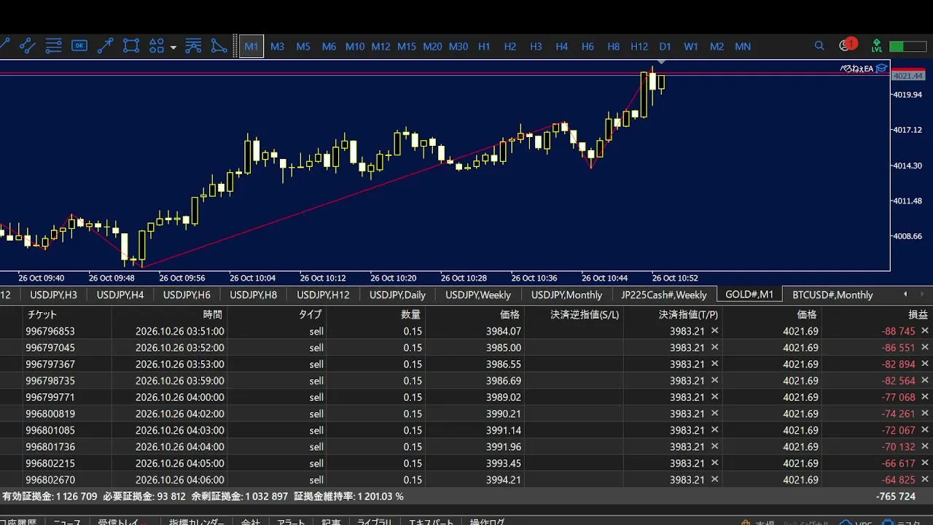The width and height of the screenshot is (933, 525).
Task: Click the green LVL arrow icon
Action: click(x=877, y=46)
